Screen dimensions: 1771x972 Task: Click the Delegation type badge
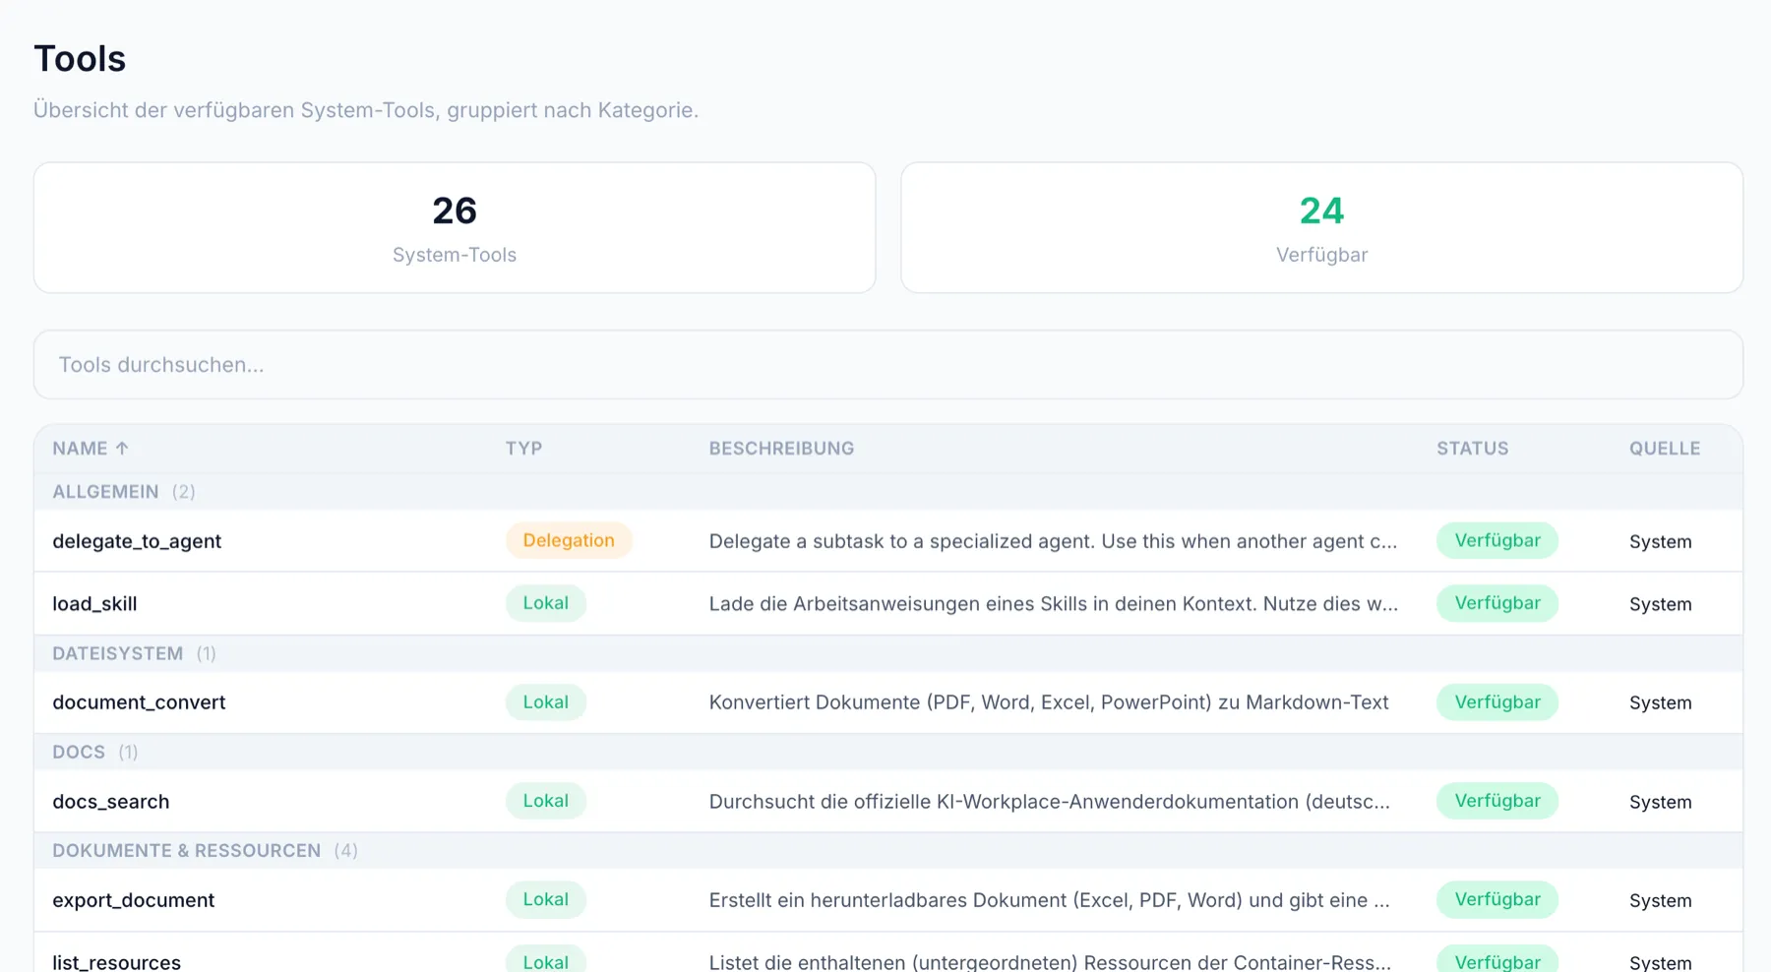569,540
